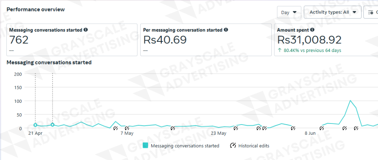The width and height of the screenshot is (378, 160).
Task: Click info icon next to Per messaging conversation started
Action: click(226, 30)
